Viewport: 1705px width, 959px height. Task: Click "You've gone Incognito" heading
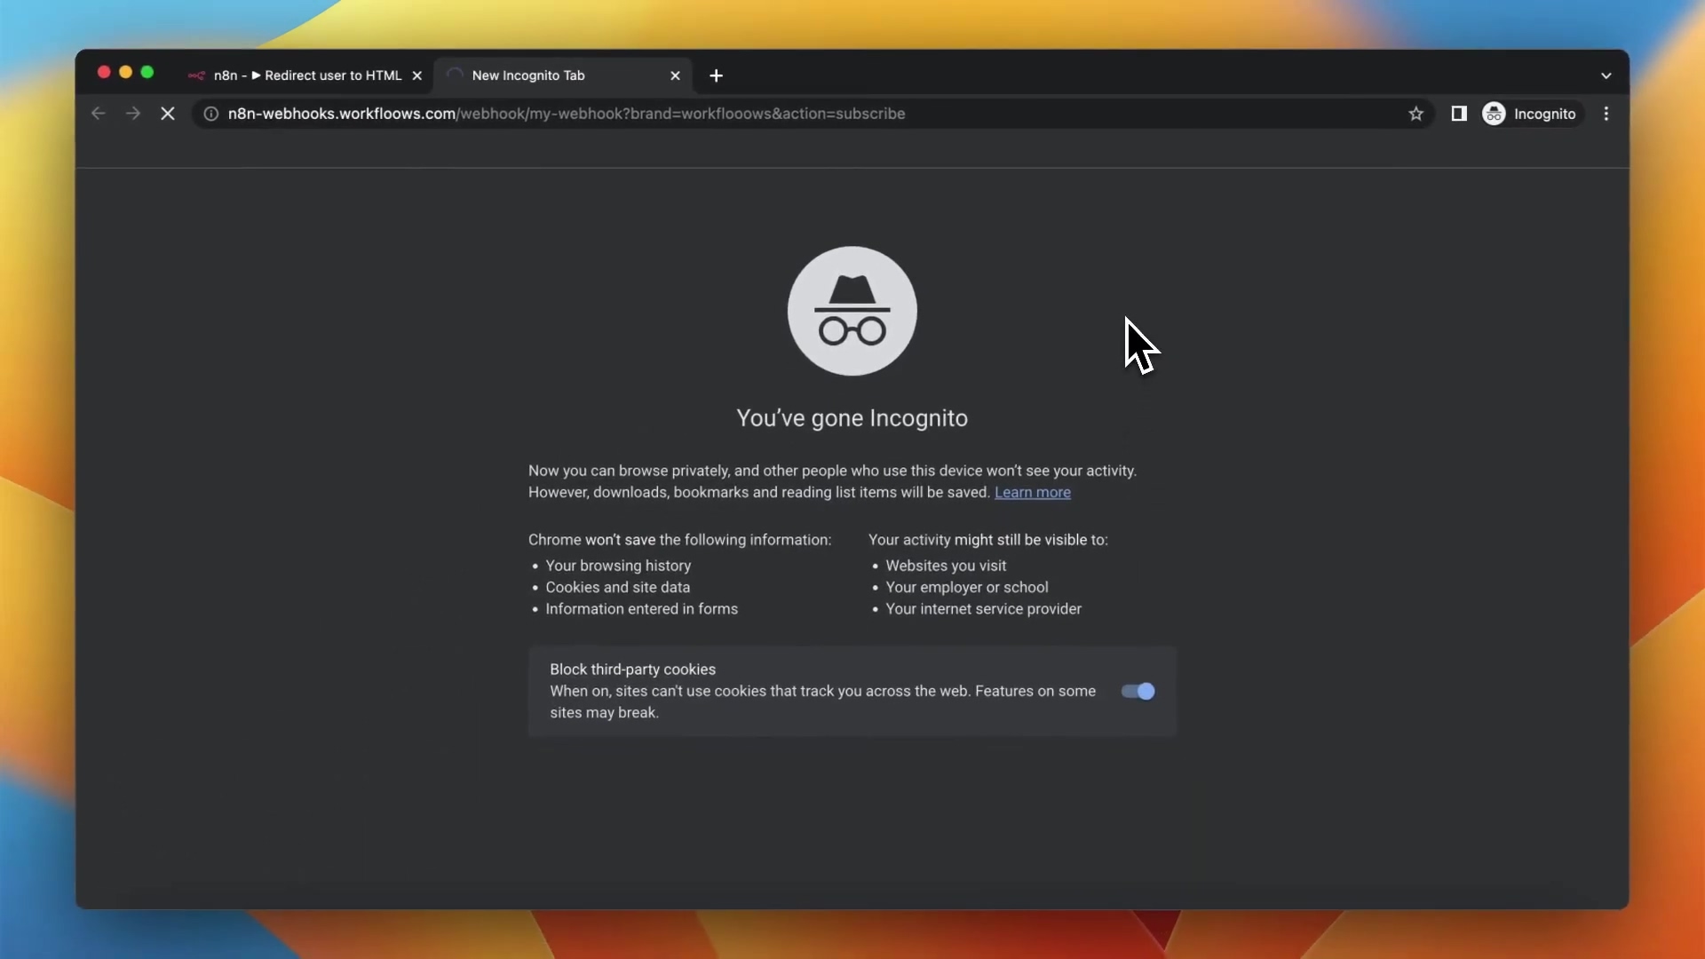click(852, 418)
